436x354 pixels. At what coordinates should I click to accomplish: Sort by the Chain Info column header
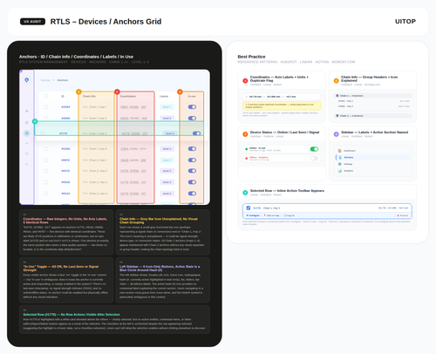coord(89,96)
